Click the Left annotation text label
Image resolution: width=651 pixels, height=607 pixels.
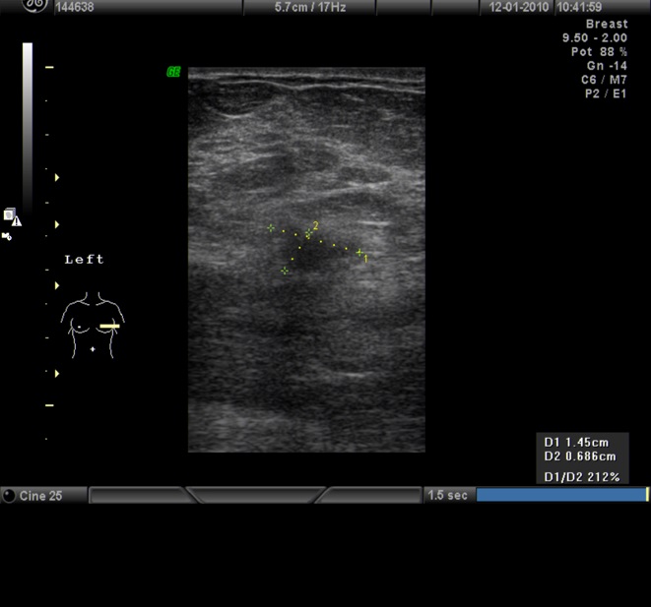click(84, 260)
